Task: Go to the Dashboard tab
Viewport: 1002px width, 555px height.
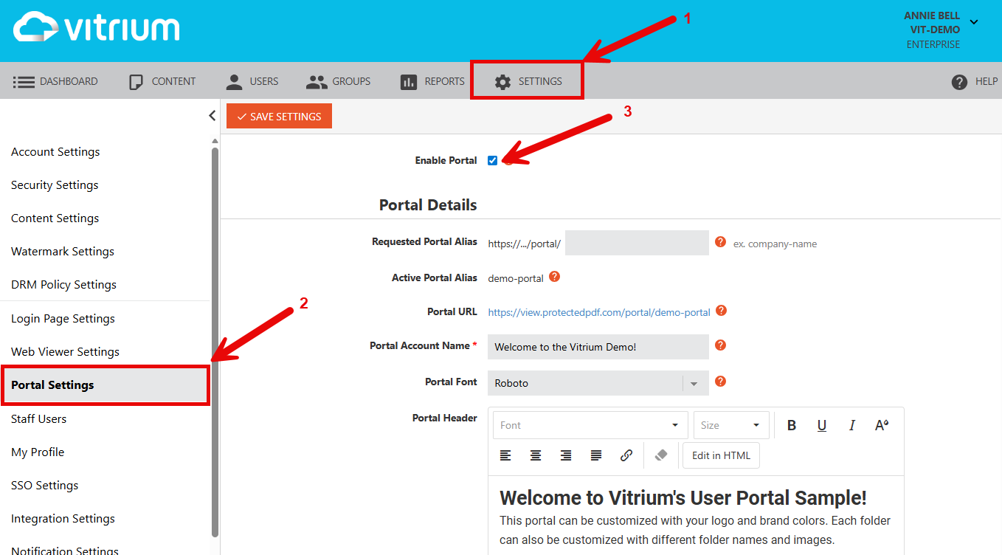Action: tap(55, 81)
